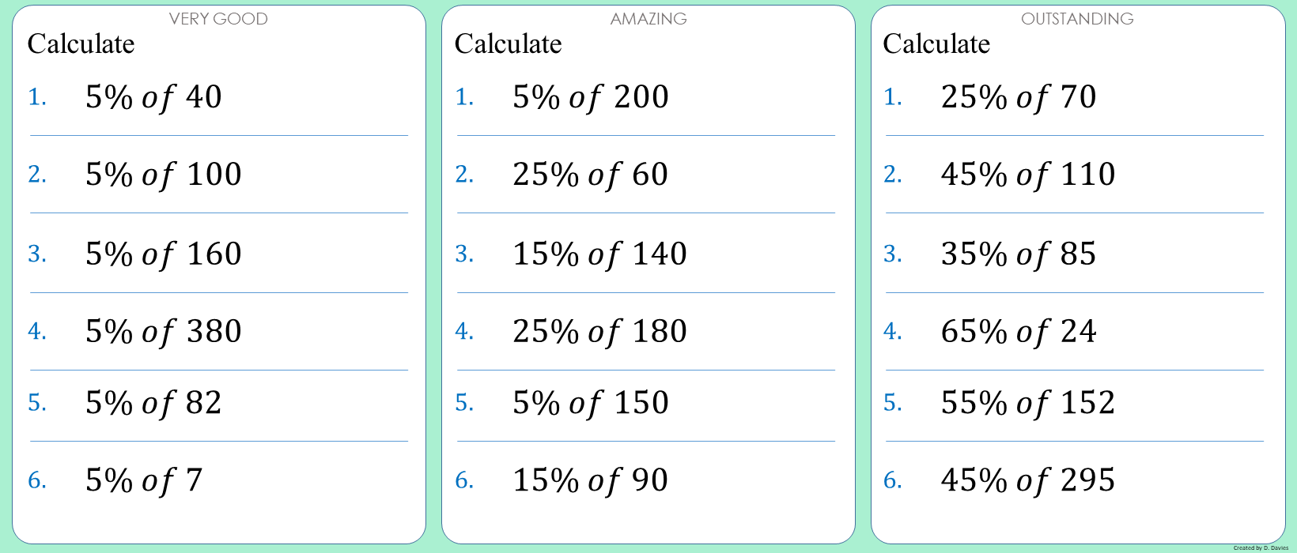This screenshot has height=553, width=1297.
Task: Click Calculate title in the OUTSTANDING panel
Action: tap(936, 44)
